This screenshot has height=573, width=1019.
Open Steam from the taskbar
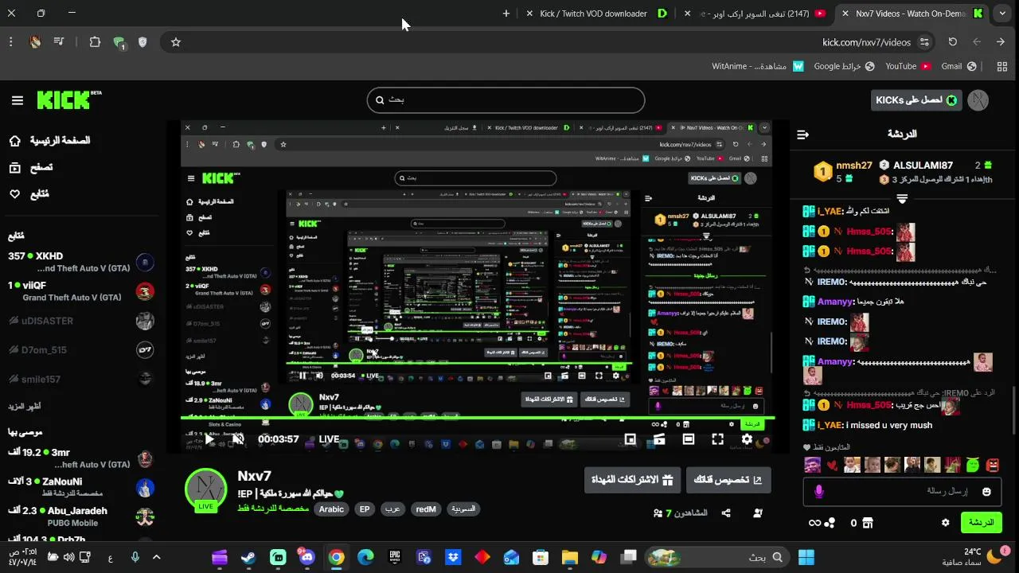coord(248,557)
